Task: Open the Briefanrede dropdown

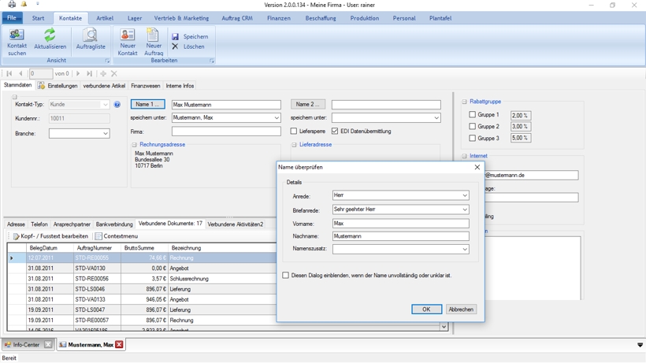Action: [465, 209]
